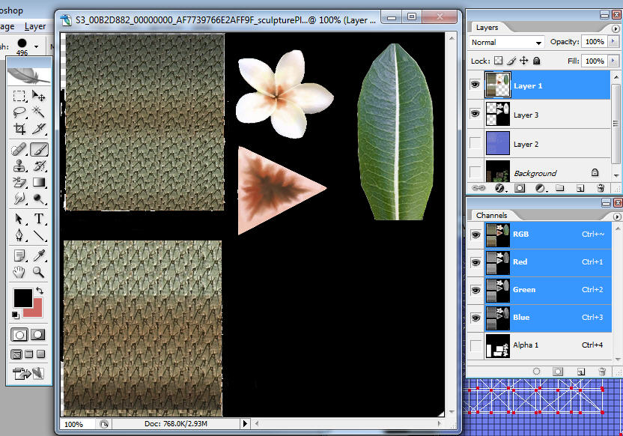
Task: Open the layer Opacity slider arrow
Action: (612, 42)
